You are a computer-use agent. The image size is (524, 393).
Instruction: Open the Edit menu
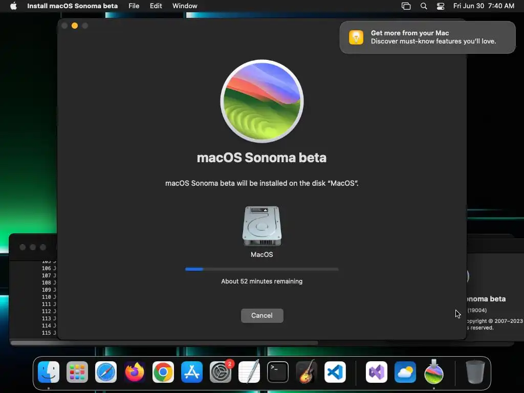(156, 6)
